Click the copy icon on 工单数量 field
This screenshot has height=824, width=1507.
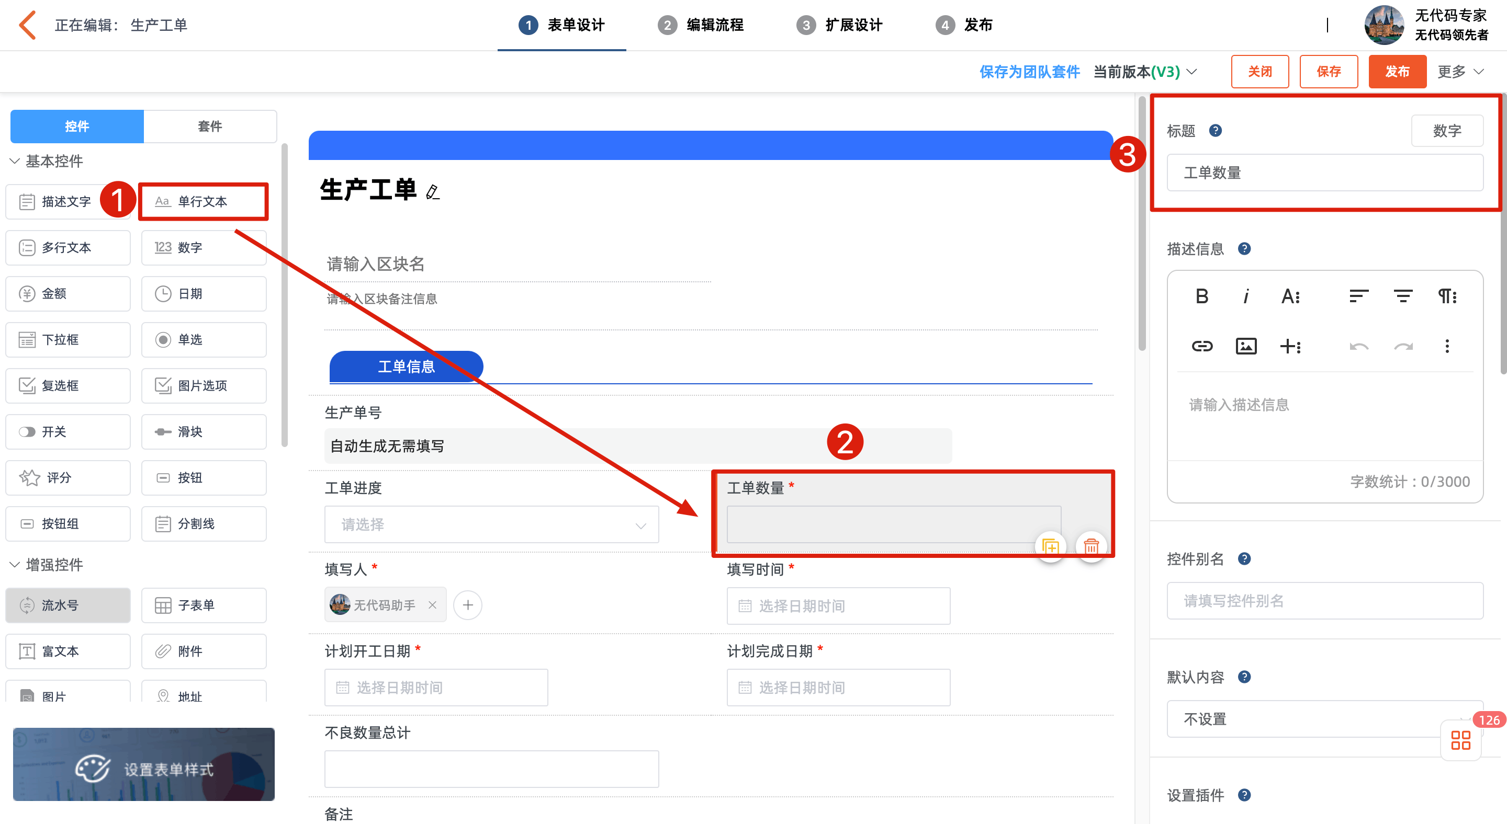(x=1050, y=546)
